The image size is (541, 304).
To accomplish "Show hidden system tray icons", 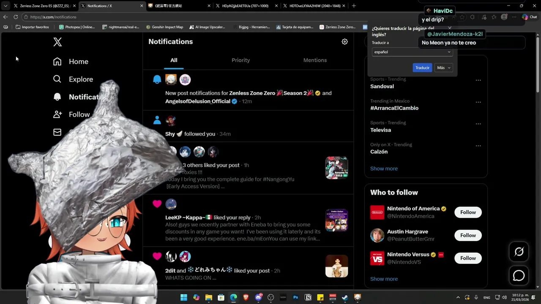I will (x=458, y=298).
